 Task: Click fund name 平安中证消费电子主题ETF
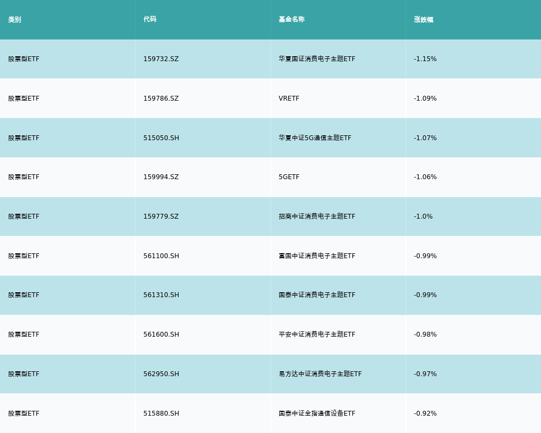point(316,334)
